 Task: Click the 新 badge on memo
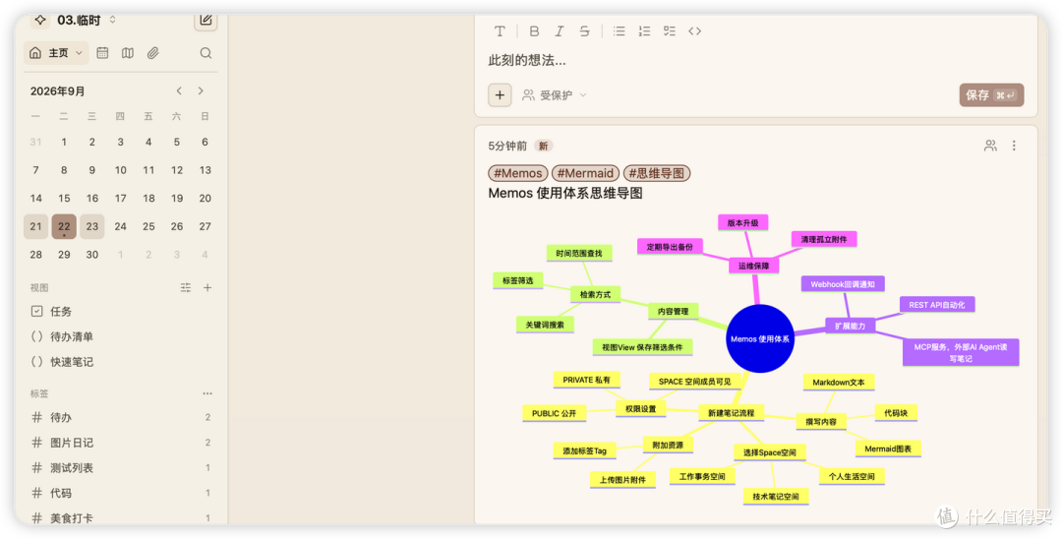(x=543, y=146)
